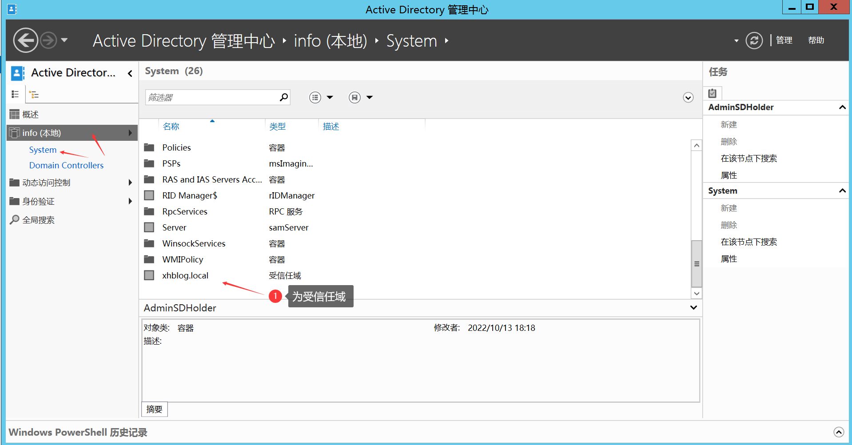Screen dimensions: 852x445
Task: Open breadcrumb arrow after System
Action: (446, 41)
